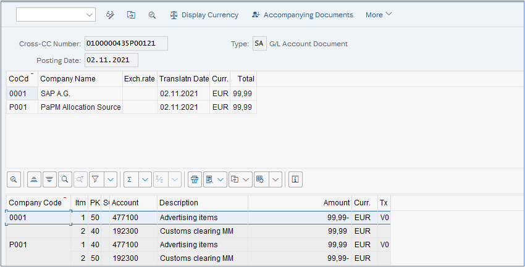525x267 pixels.
Task: Click the display/change toggle pencil icon
Action: tap(110, 15)
